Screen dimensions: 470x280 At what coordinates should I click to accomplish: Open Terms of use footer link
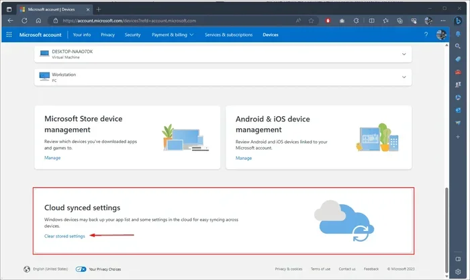point(320,269)
